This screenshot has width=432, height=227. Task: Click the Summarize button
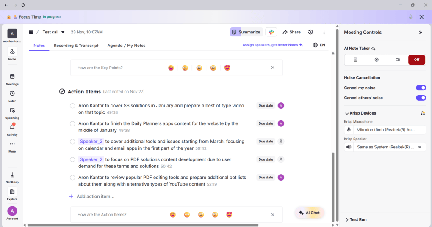pyautogui.click(x=246, y=32)
